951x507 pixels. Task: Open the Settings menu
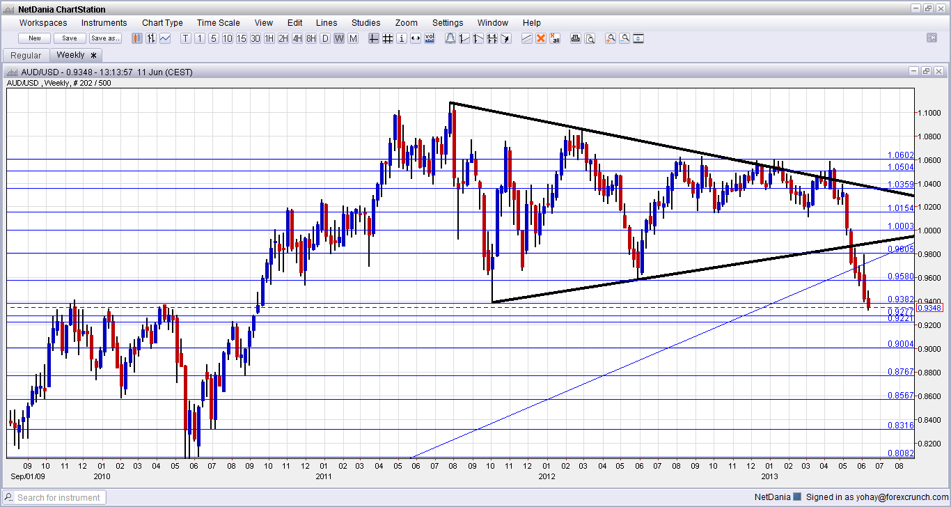(x=448, y=23)
